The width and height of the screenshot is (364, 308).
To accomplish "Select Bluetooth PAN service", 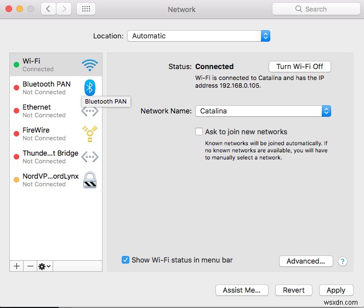I will pyautogui.click(x=56, y=88).
